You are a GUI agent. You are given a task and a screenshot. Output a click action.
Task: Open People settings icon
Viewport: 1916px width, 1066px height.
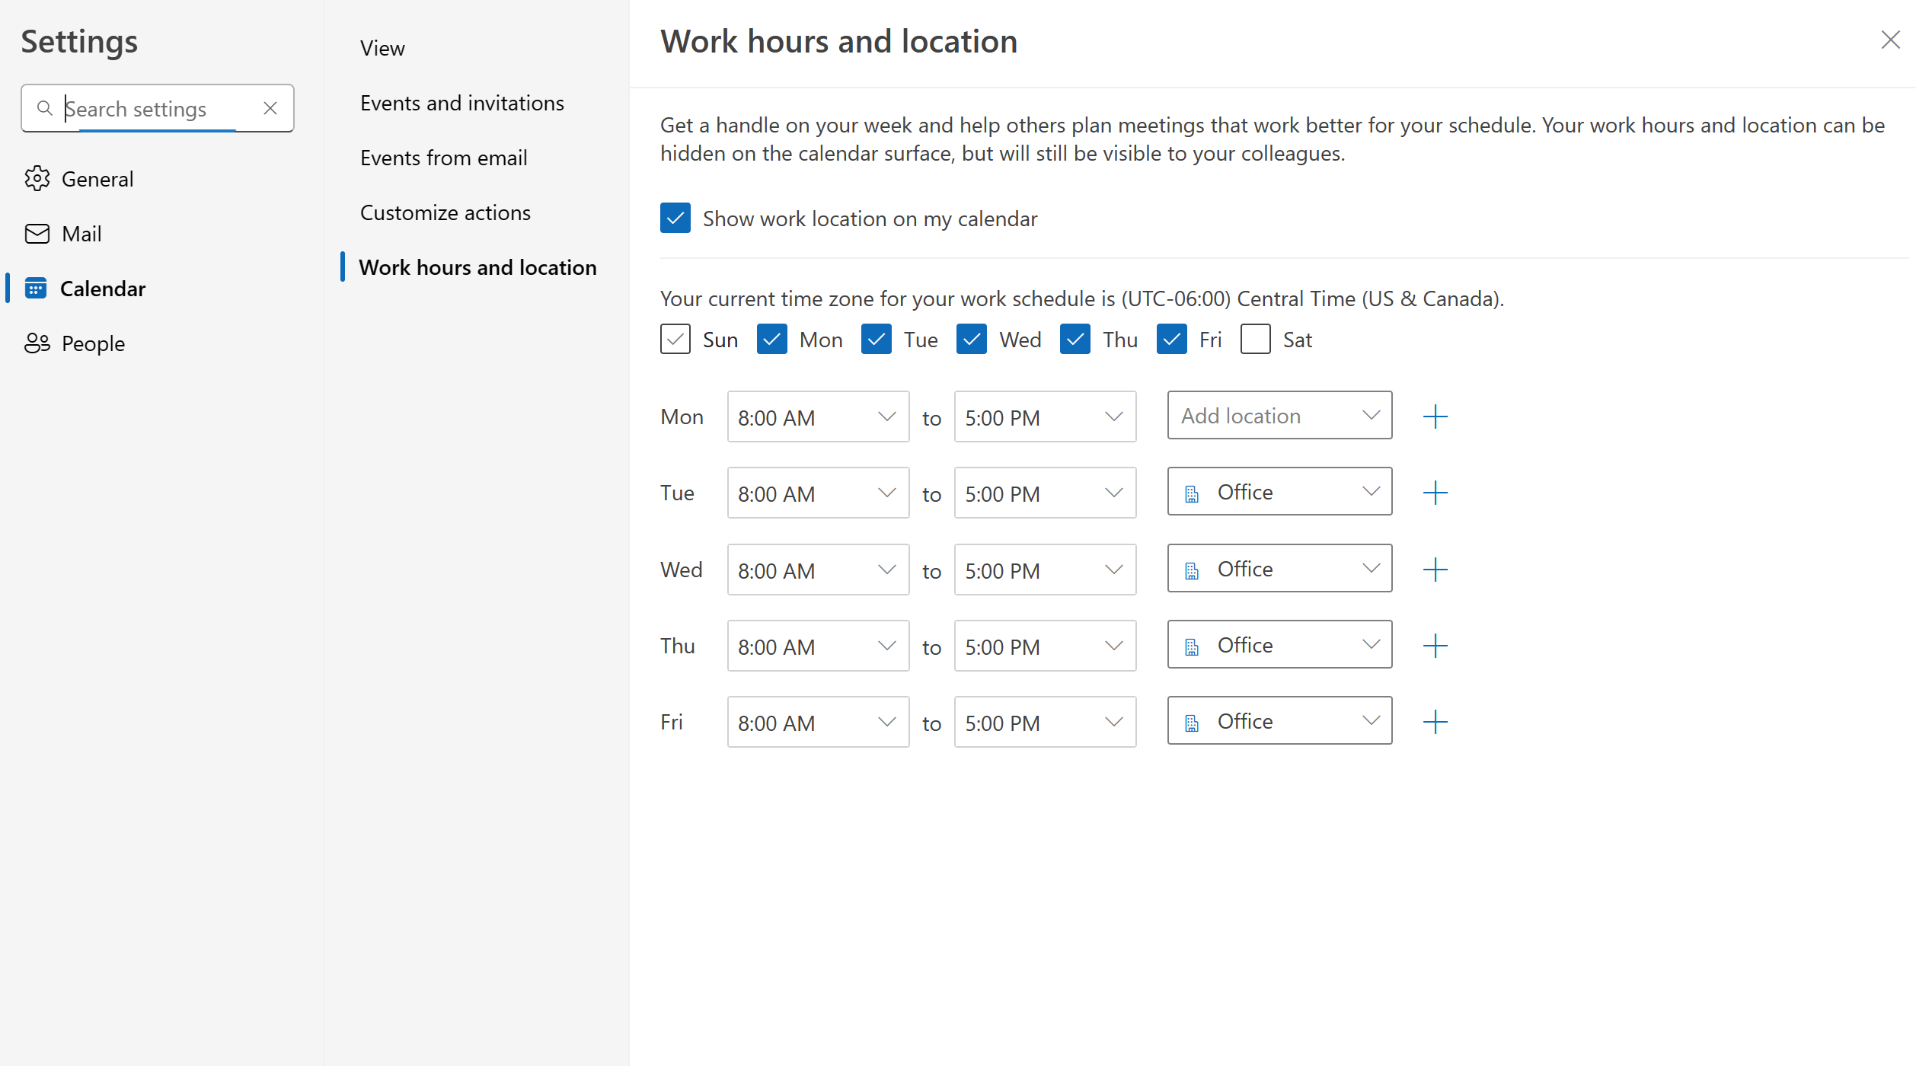[37, 343]
